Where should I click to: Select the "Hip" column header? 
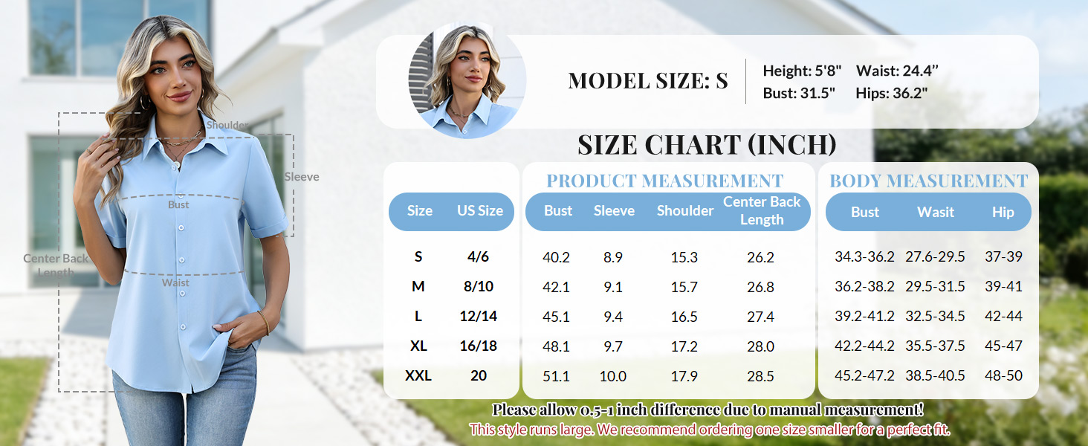pos(1003,212)
